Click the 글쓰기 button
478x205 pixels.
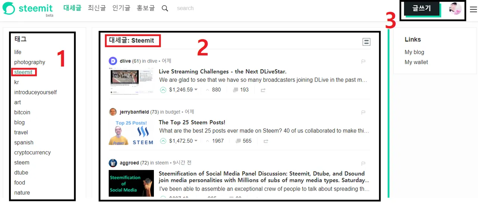[421, 8]
